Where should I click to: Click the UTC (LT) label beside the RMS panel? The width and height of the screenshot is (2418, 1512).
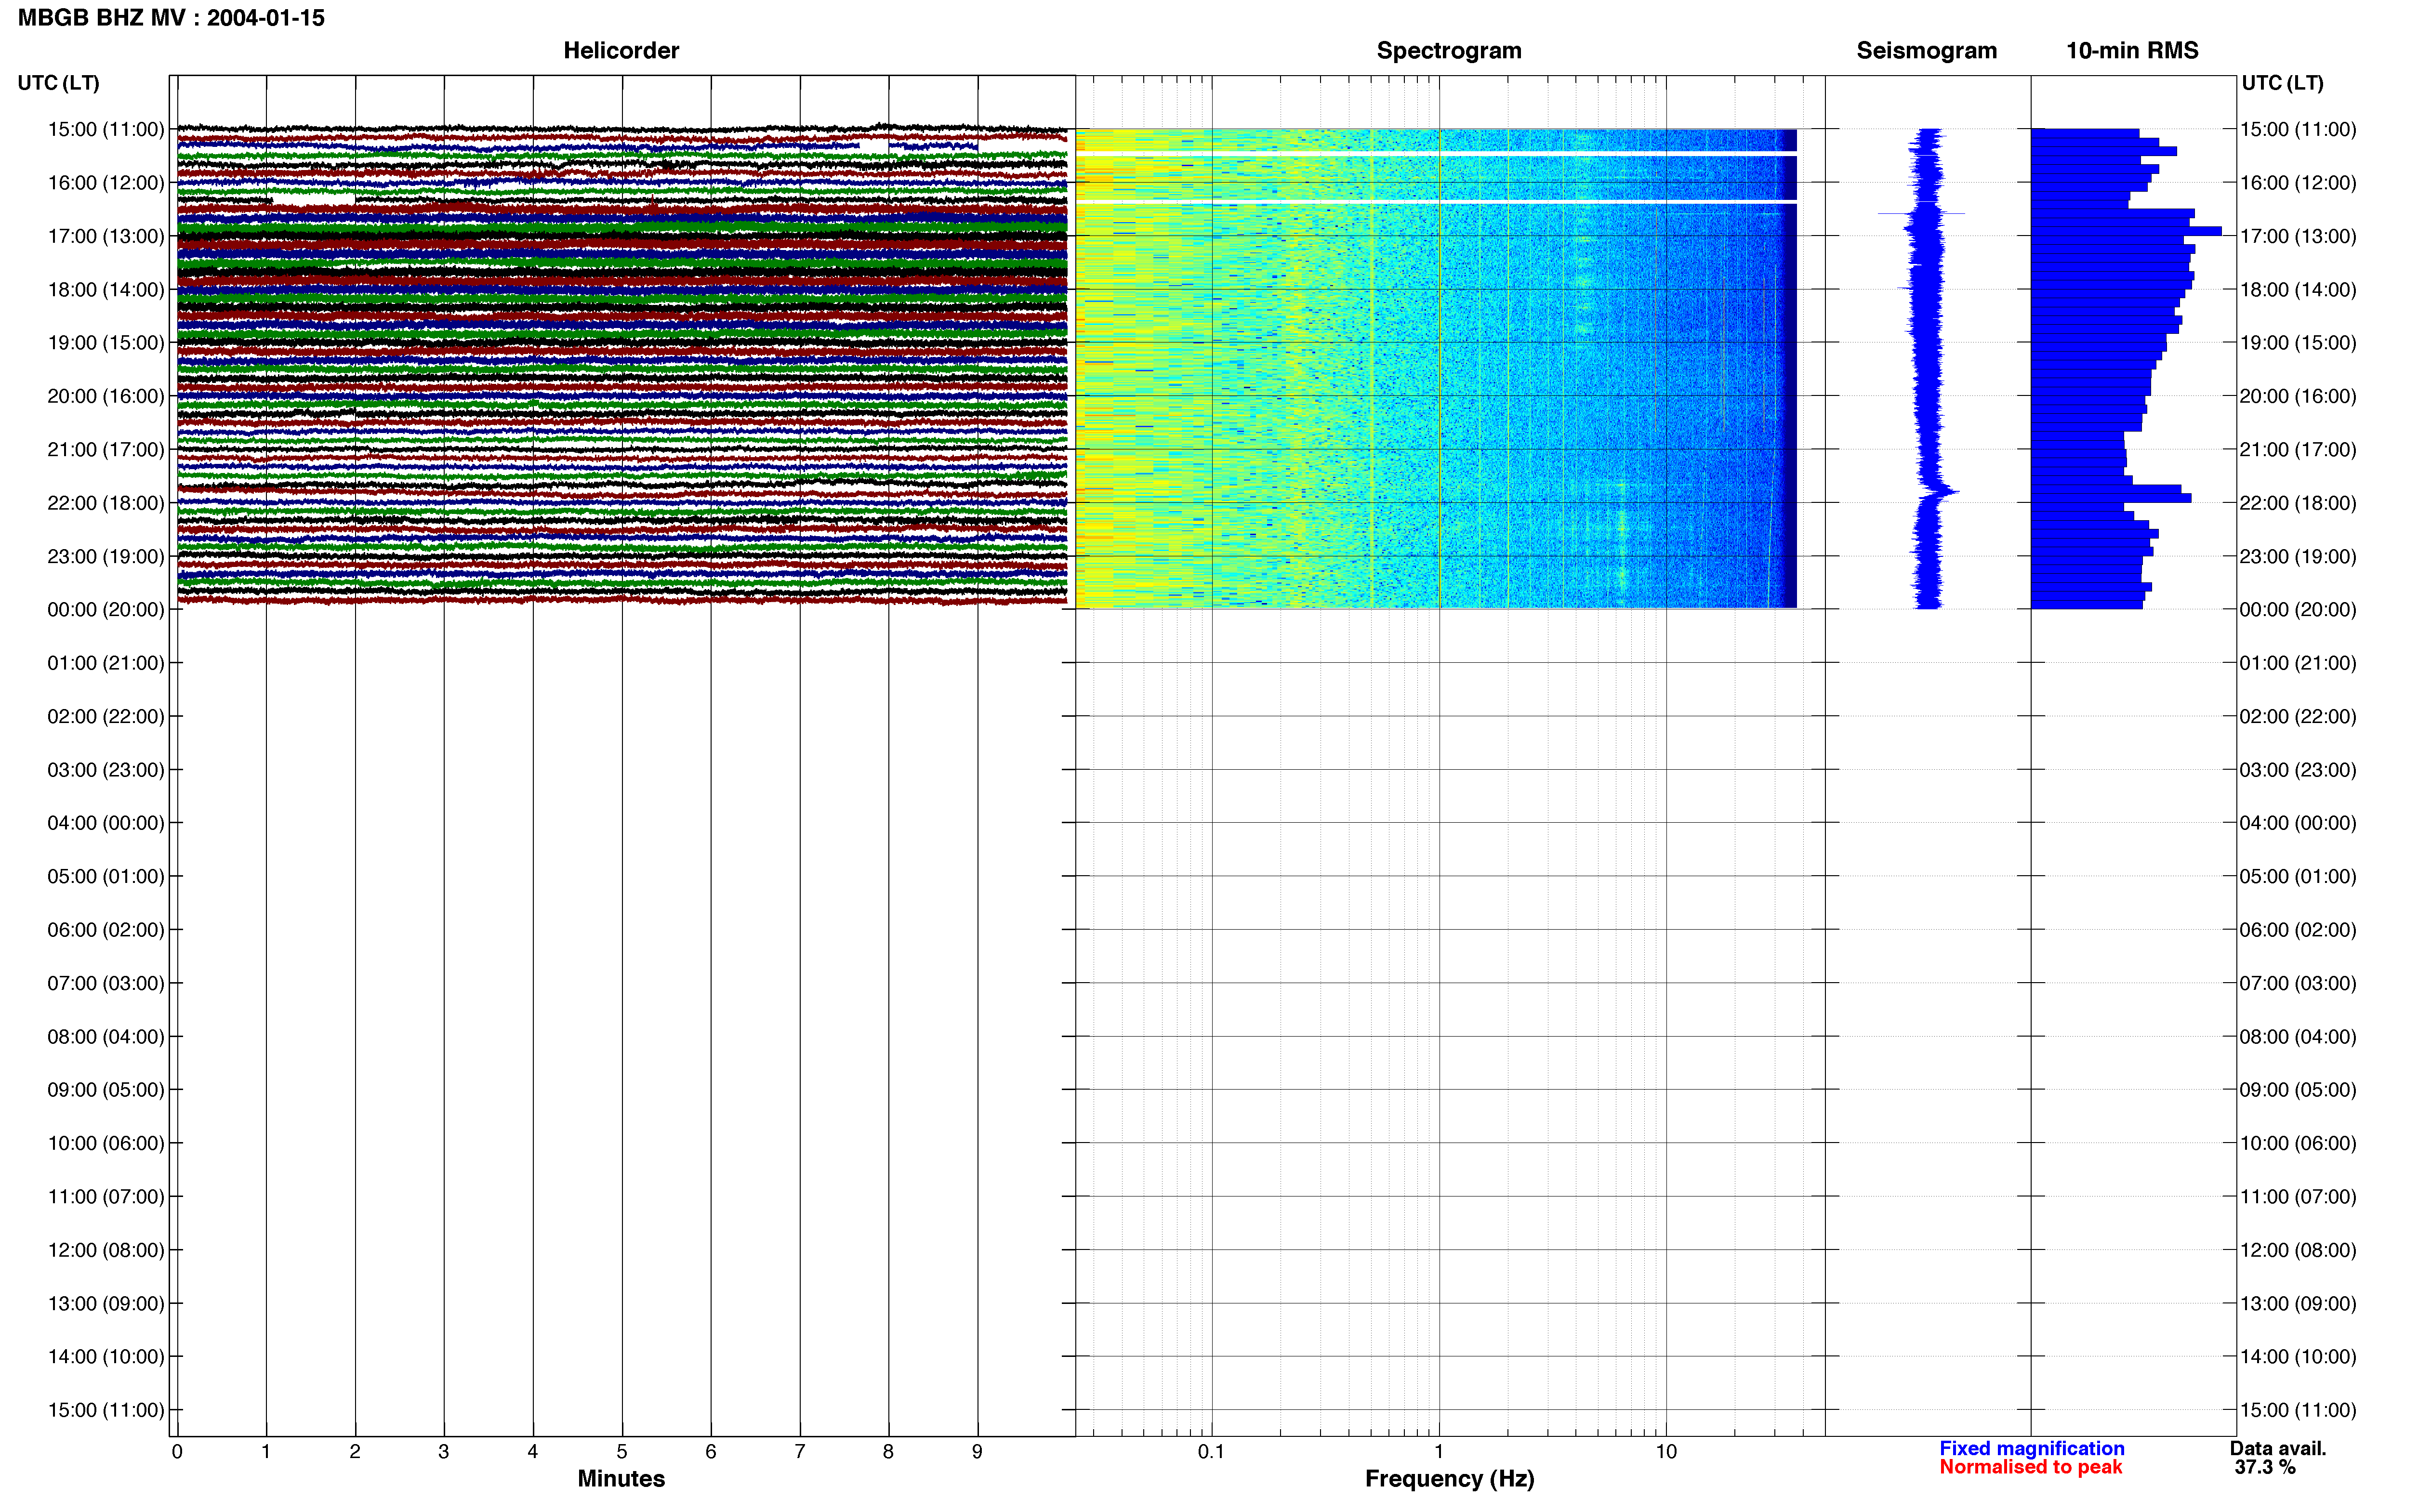click(x=2282, y=83)
